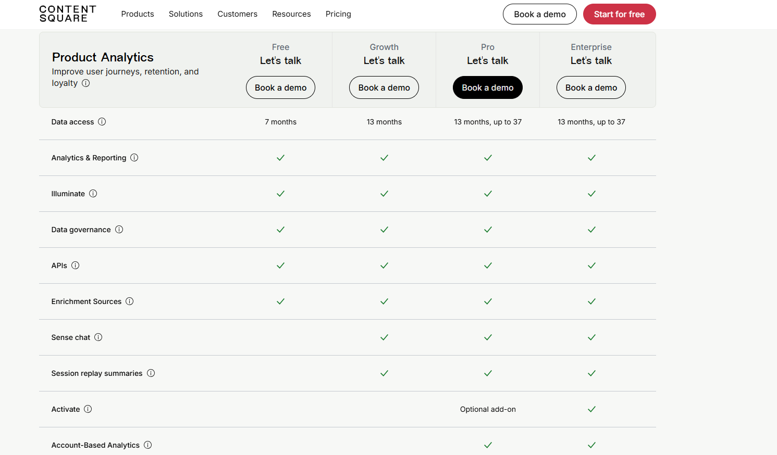777x455 pixels.
Task: Click Enterprise checkmark for Account-Based Analytics
Action: pyautogui.click(x=591, y=445)
